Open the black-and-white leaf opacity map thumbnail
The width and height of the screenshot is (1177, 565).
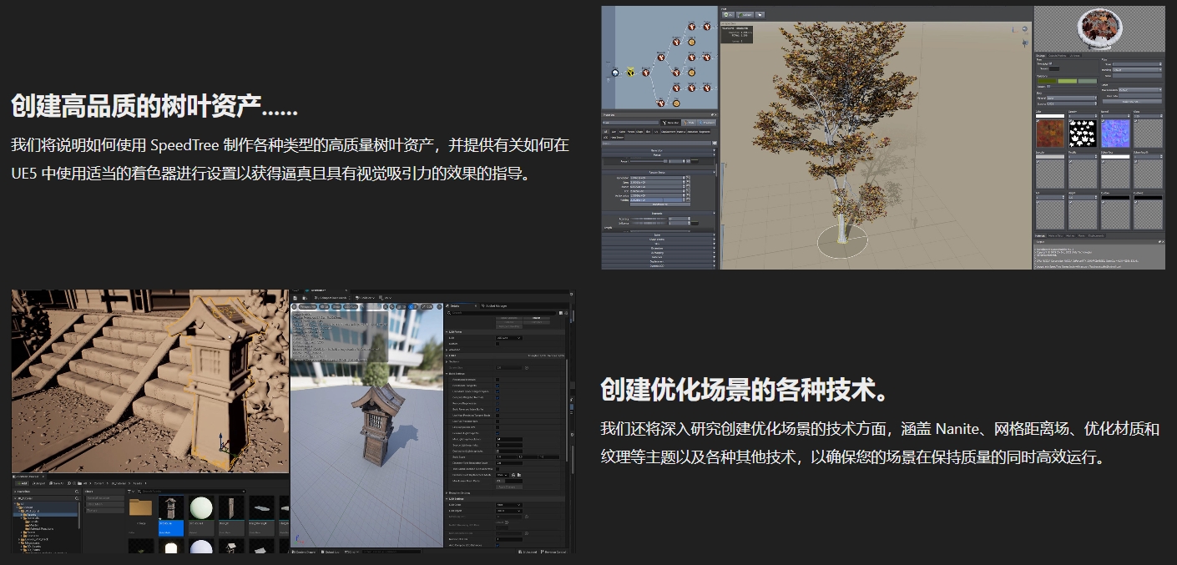(x=1083, y=133)
